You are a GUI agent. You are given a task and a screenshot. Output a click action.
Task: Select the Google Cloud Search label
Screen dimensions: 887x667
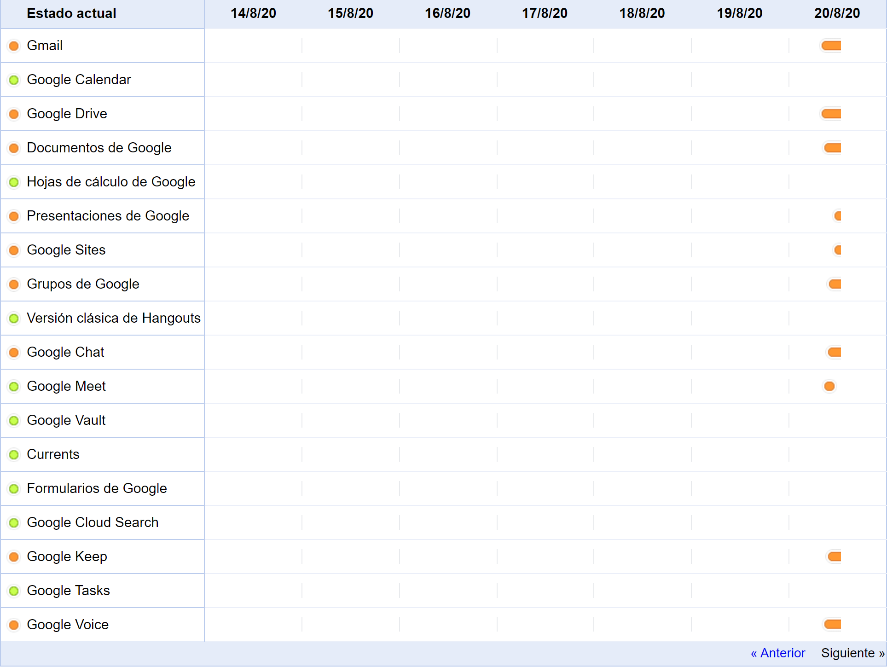point(93,522)
